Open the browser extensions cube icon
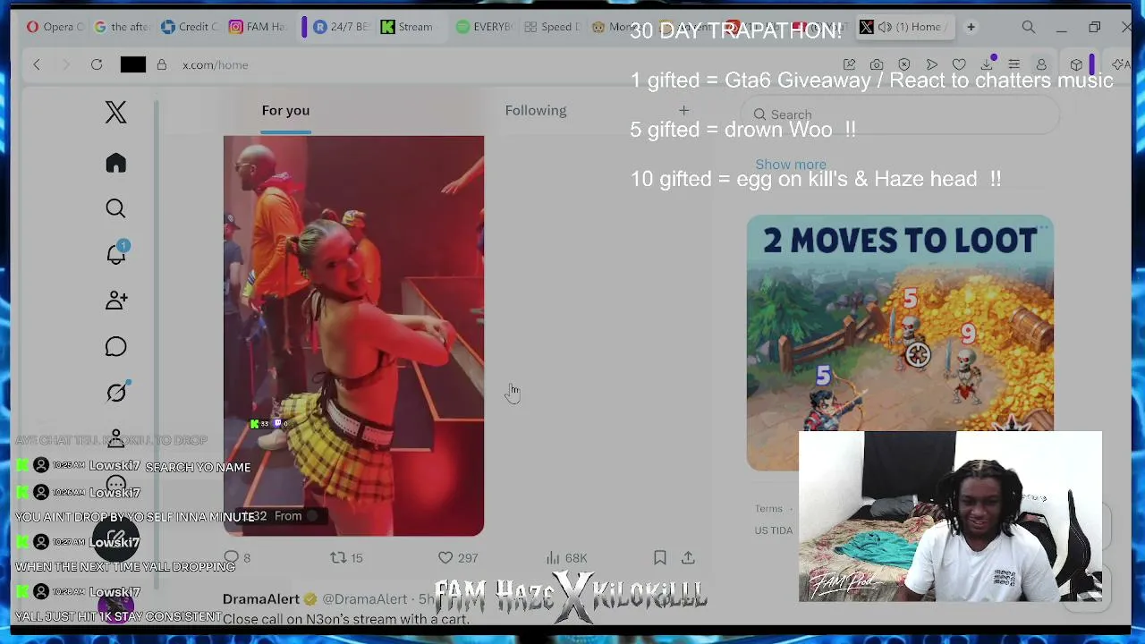Image resolution: width=1145 pixels, height=644 pixels. point(1076,64)
